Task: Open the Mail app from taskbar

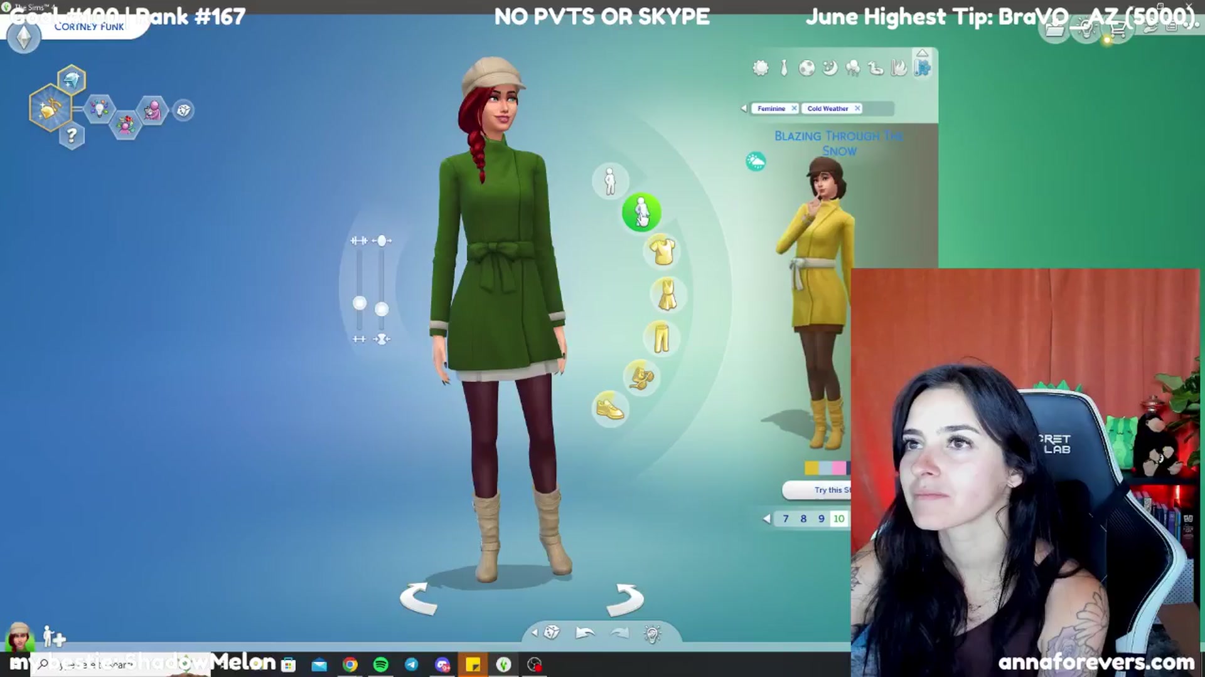Action: (x=319, y=664)
